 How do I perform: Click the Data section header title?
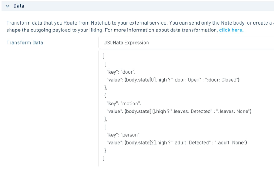pos(19,6)
